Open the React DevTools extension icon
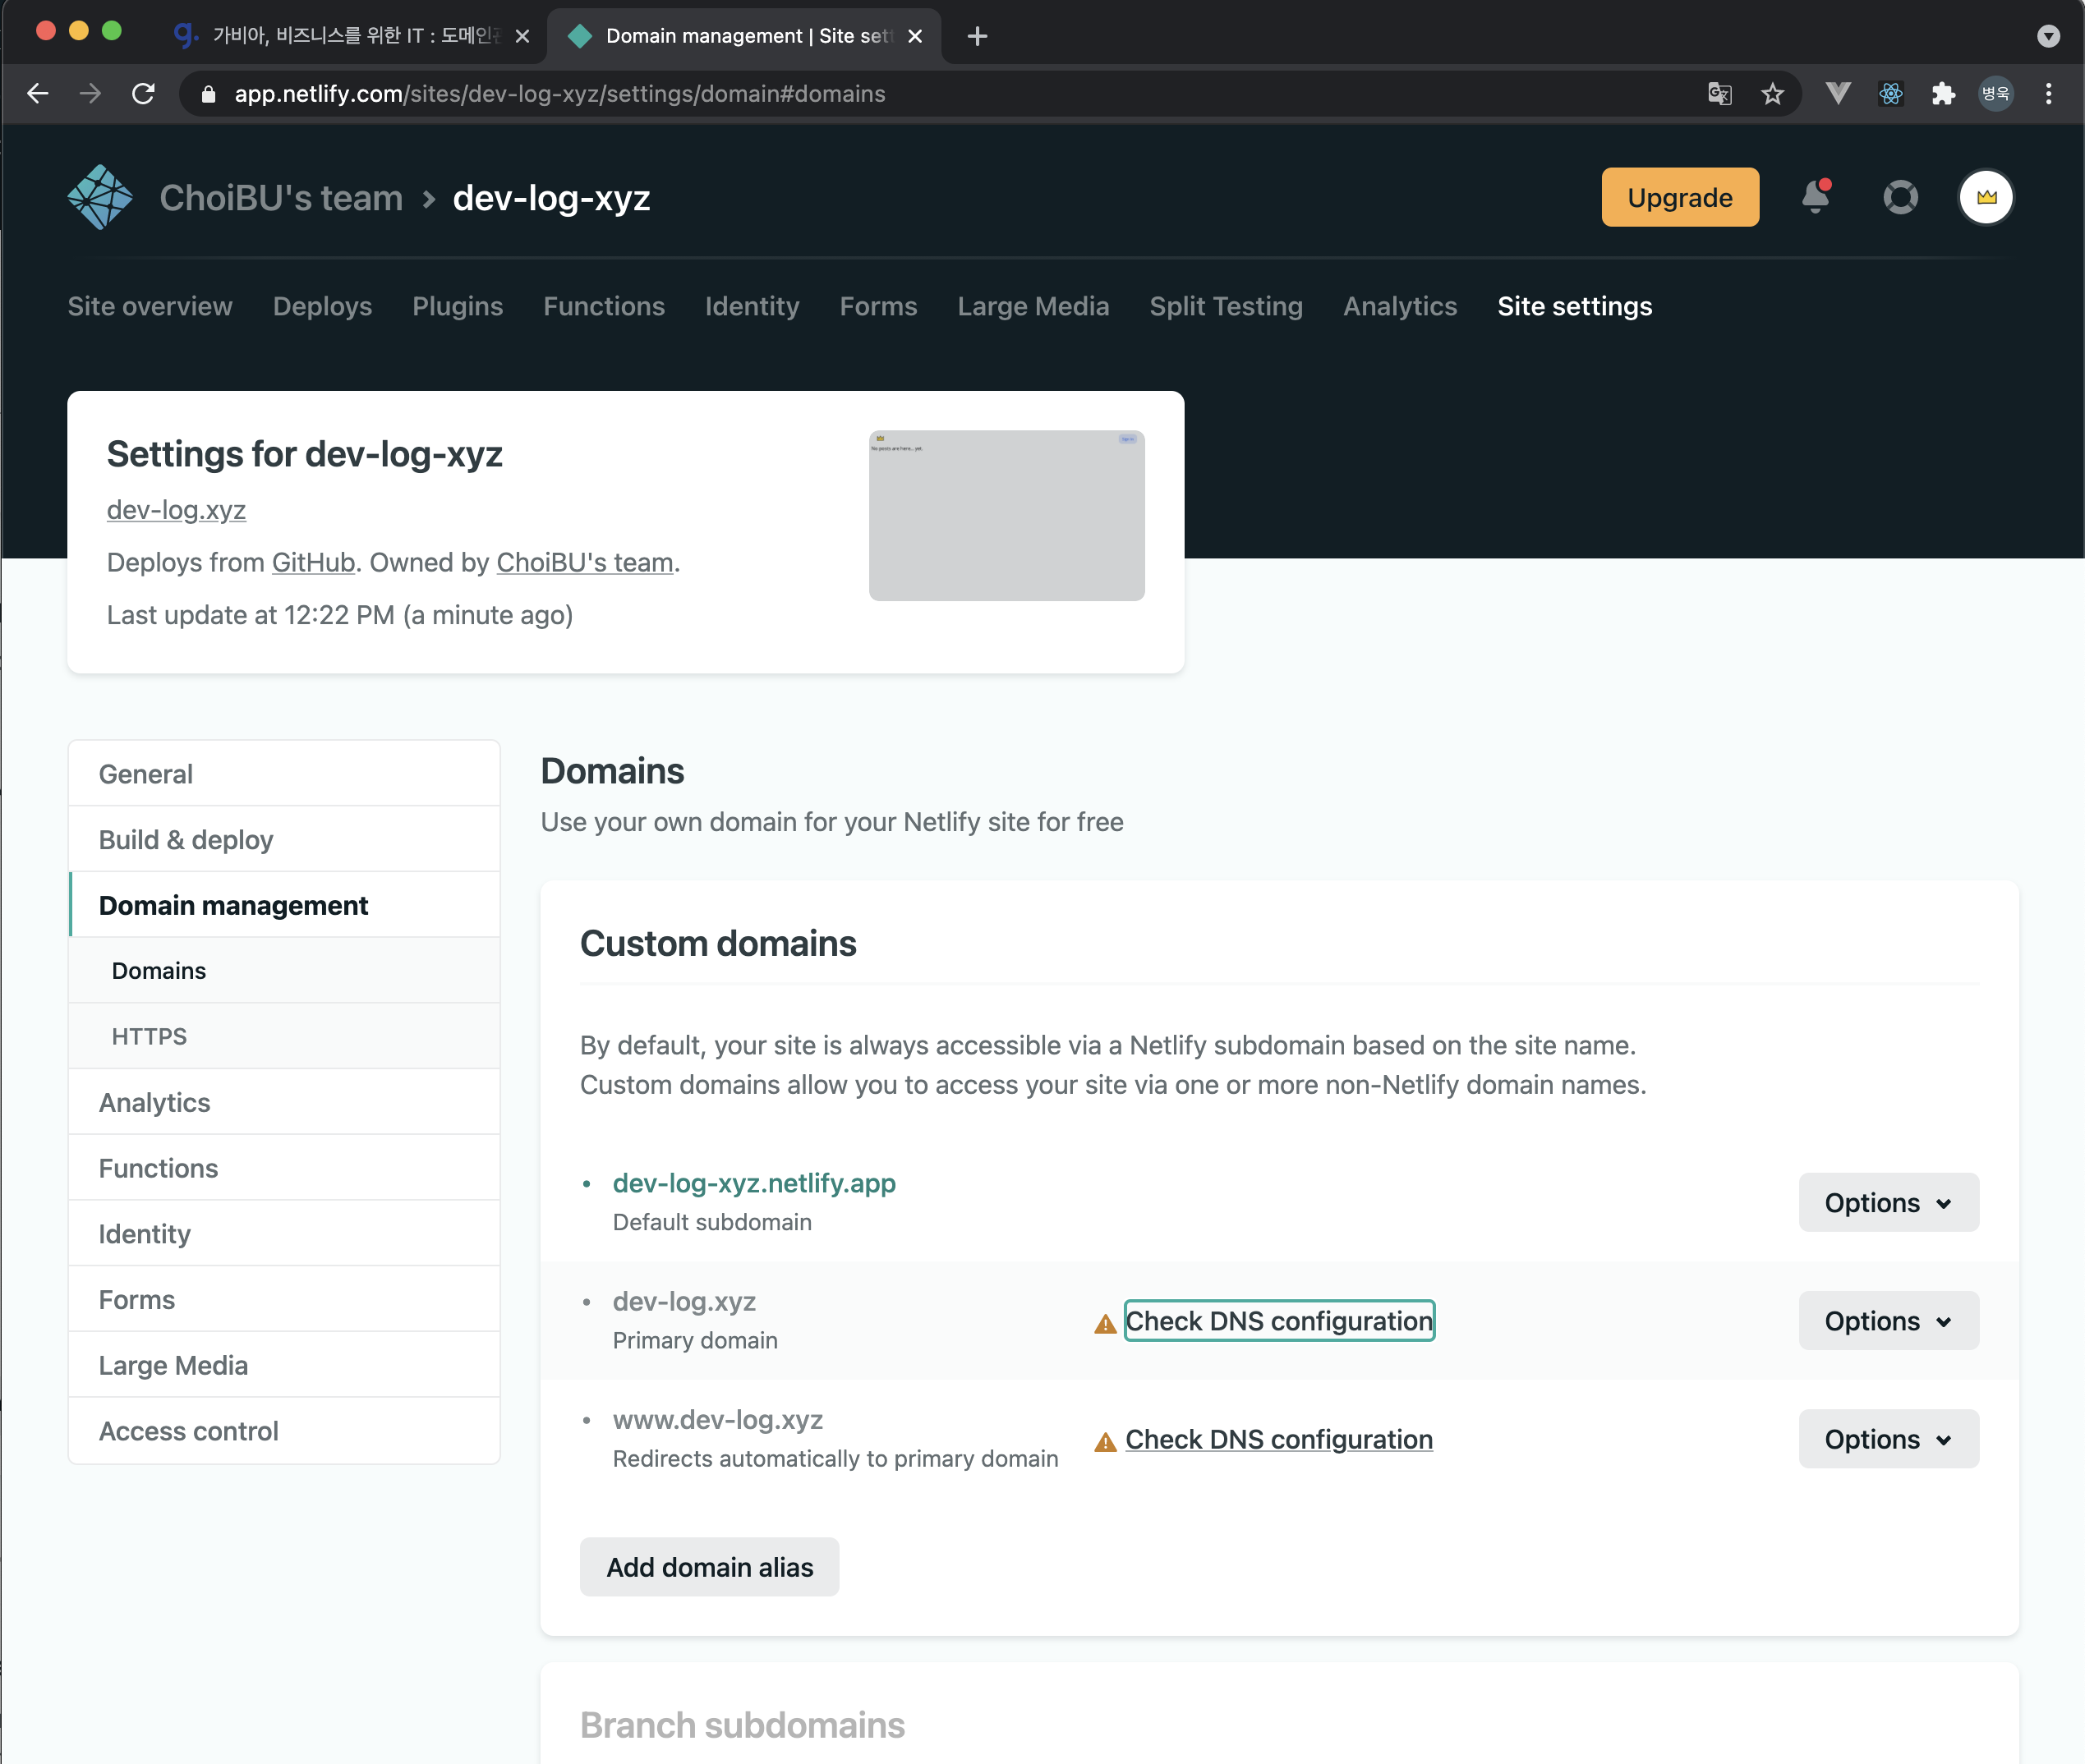The image size is (2085, 1764). click(1890, 94)
